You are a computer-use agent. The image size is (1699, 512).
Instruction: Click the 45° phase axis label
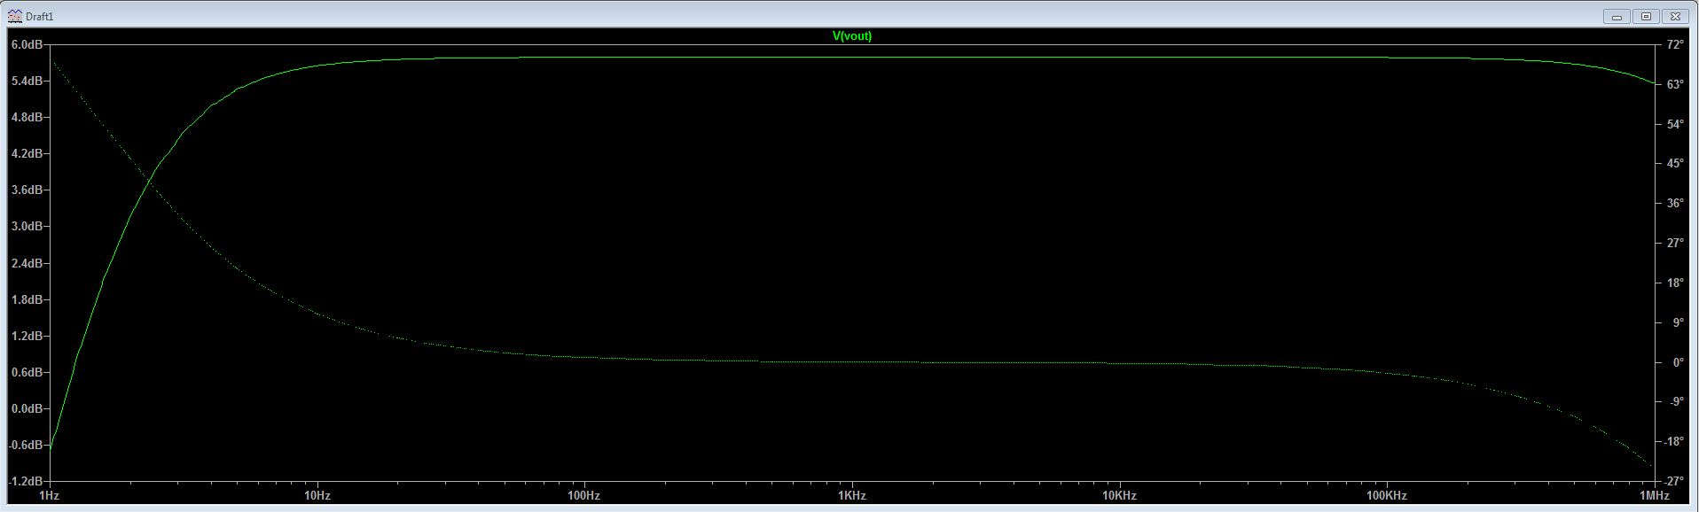pos(1675,163)
